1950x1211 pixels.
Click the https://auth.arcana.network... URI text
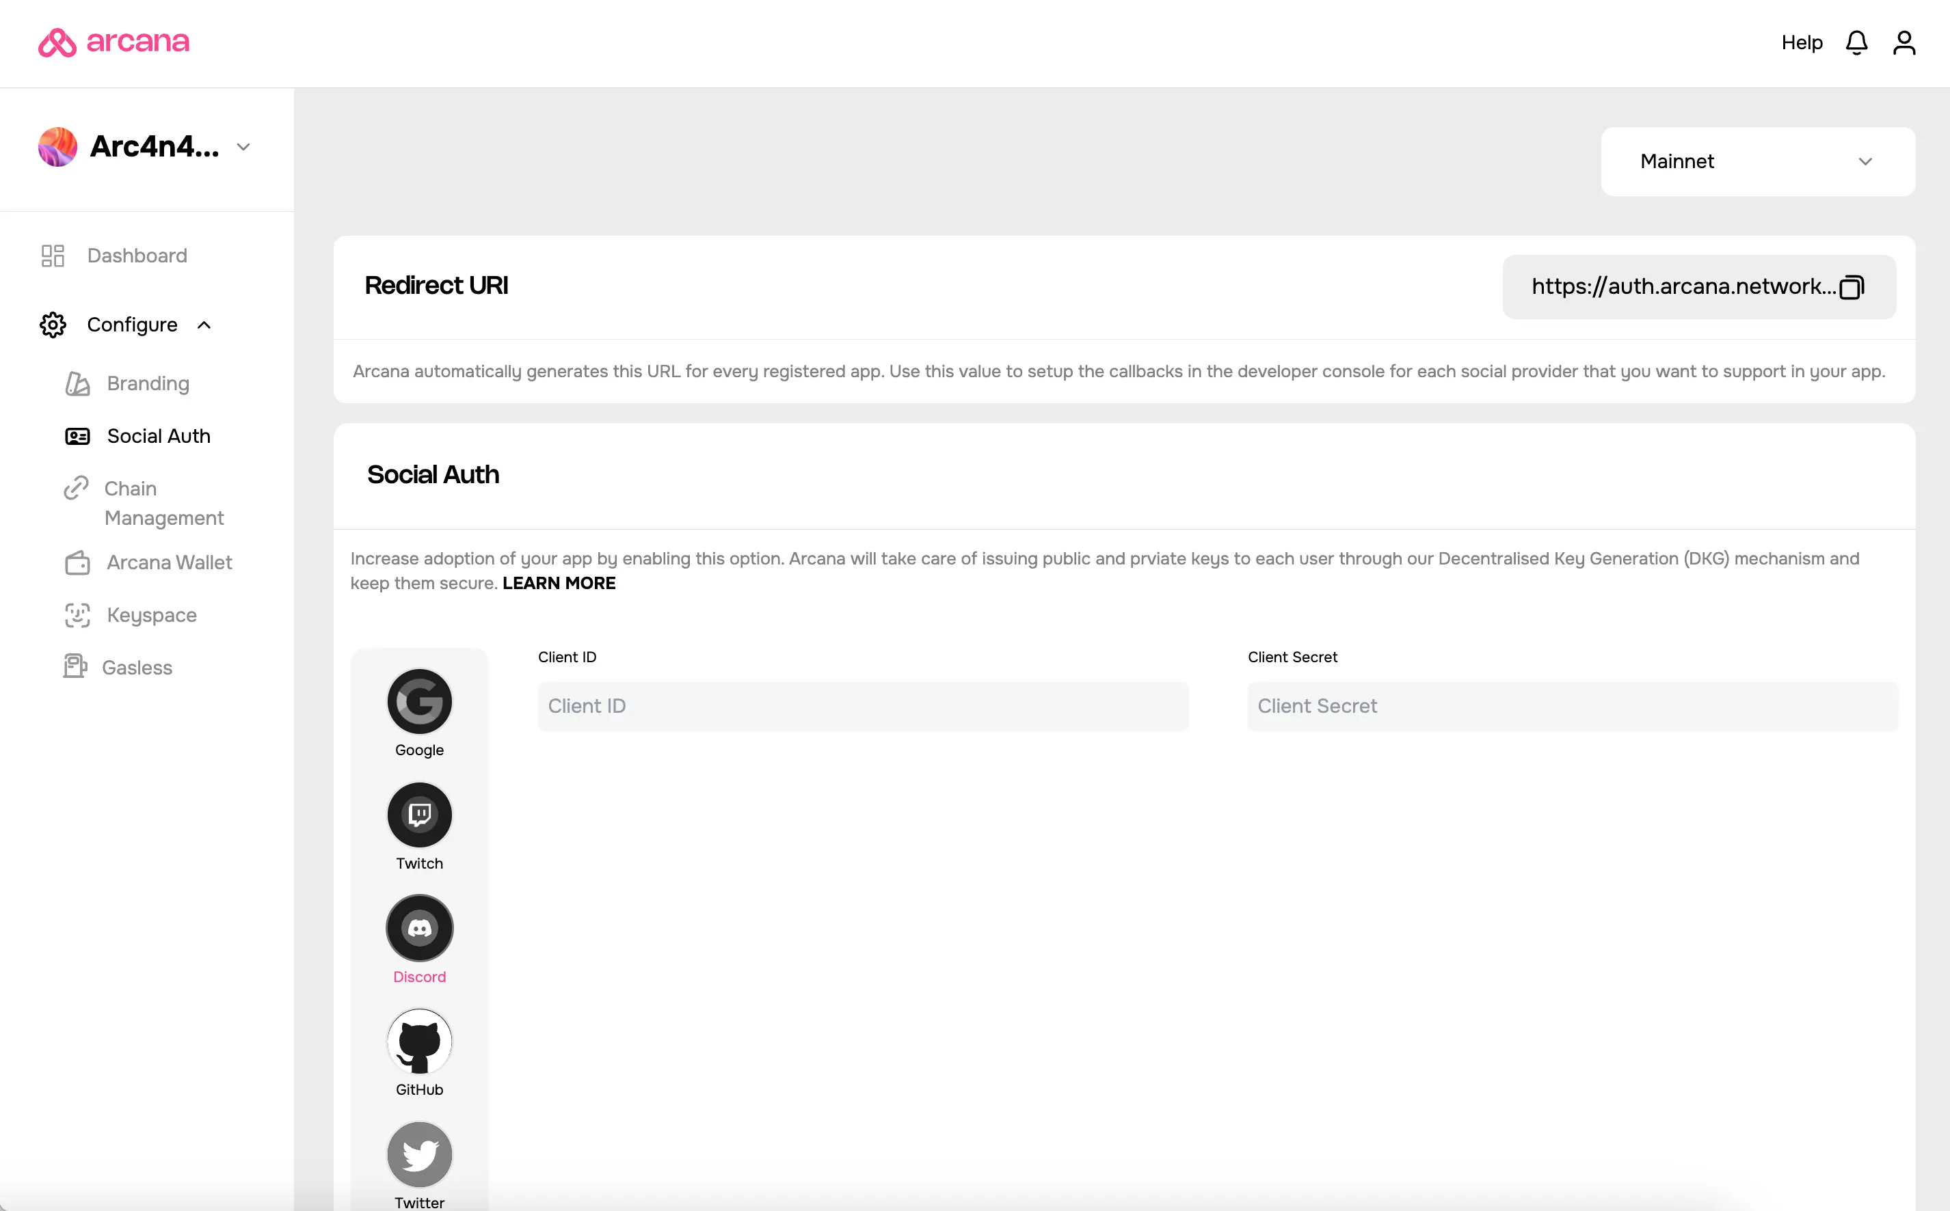tap(1684, 287)
